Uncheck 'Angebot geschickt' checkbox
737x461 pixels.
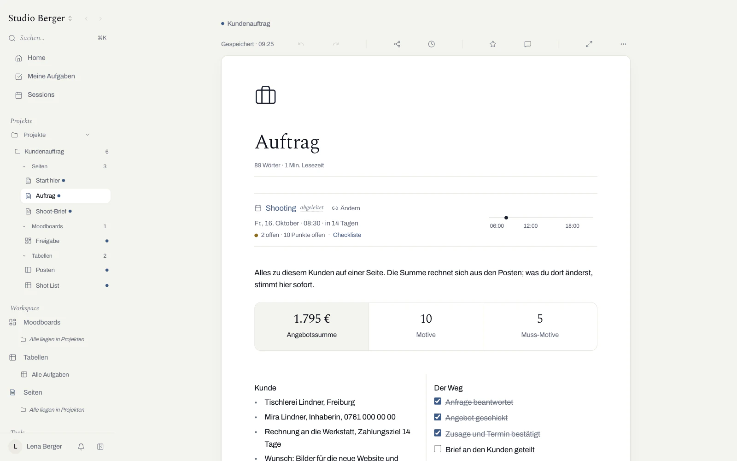click(438, 417)
